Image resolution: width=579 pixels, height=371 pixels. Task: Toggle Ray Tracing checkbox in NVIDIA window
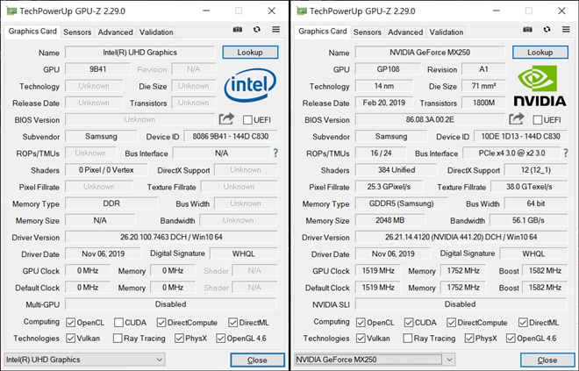408,339
